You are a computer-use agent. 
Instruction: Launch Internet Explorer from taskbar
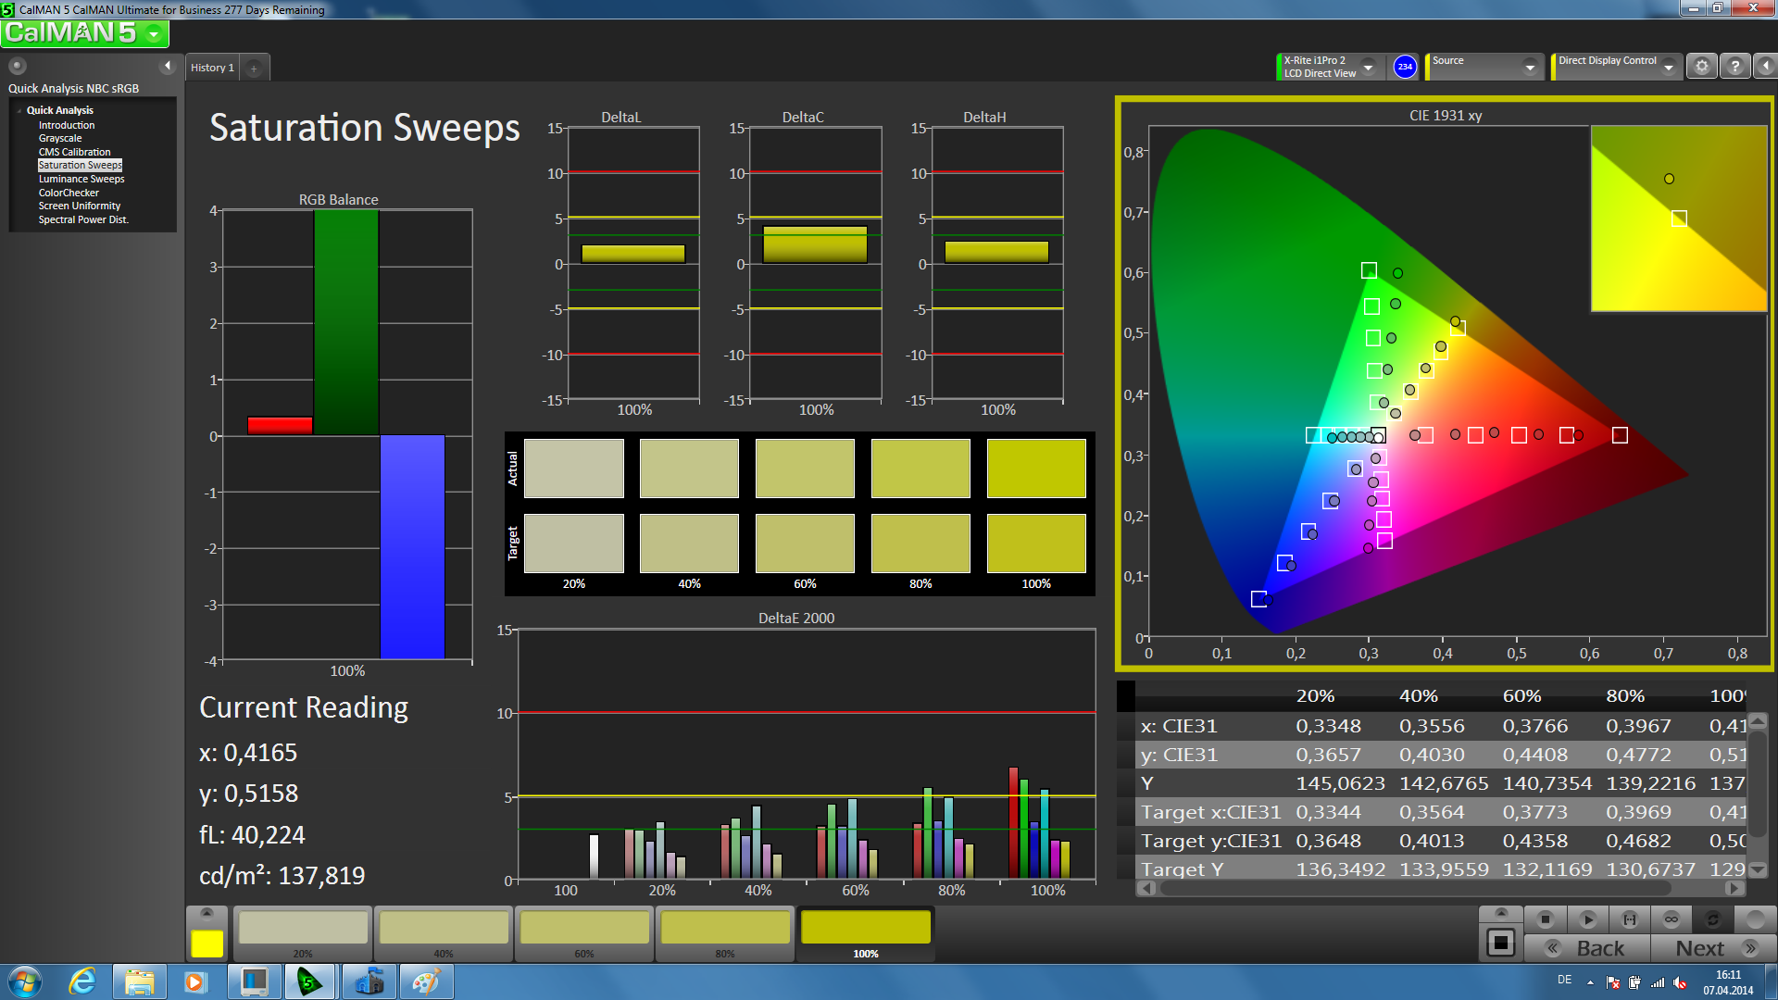click(x=82, y=981)
